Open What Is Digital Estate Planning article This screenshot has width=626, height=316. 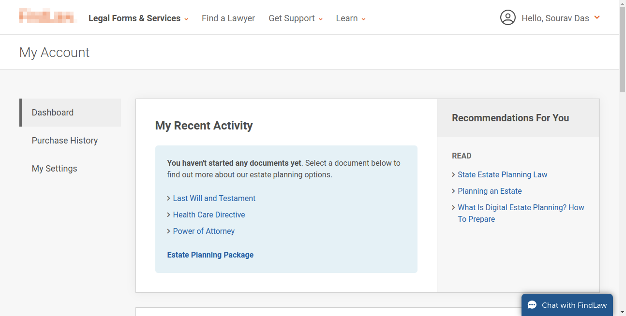coord(521,214)
